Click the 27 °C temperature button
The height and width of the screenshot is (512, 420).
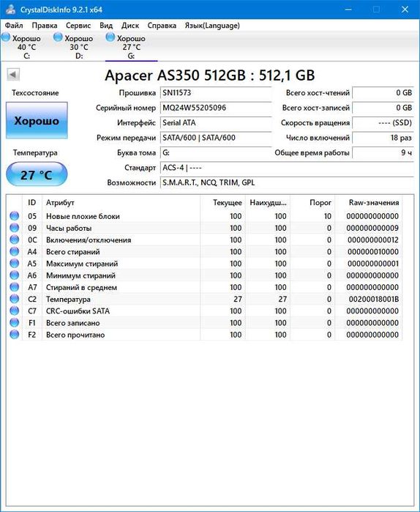(37, 174)
